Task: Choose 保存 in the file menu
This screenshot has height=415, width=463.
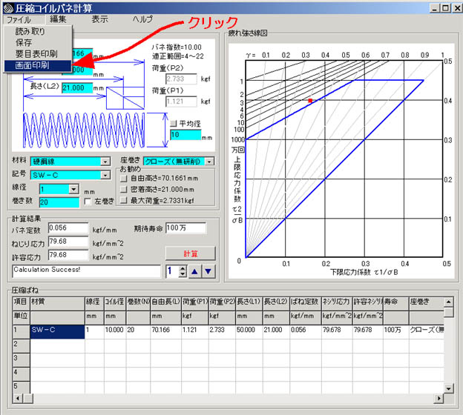Action: [25, 43]
